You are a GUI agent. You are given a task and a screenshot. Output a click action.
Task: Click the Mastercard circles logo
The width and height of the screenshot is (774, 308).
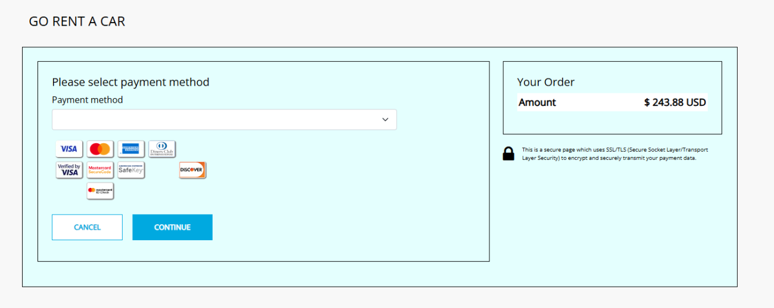point(100,149)
